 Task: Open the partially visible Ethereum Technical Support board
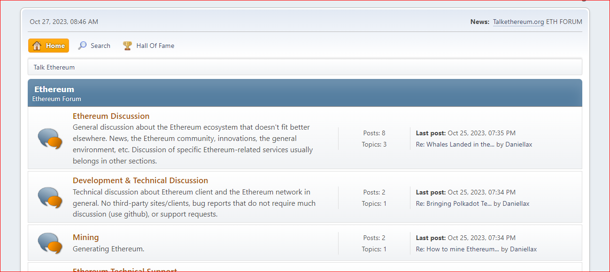tap(125, 270)
